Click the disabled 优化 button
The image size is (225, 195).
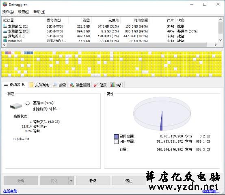[x=54, y=181]
